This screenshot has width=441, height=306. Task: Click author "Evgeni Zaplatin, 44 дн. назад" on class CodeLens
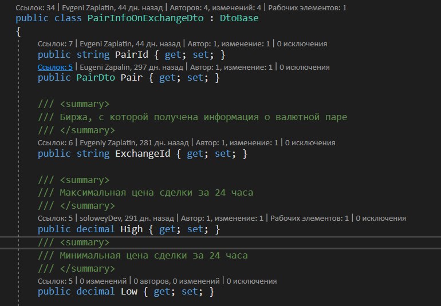112,8
